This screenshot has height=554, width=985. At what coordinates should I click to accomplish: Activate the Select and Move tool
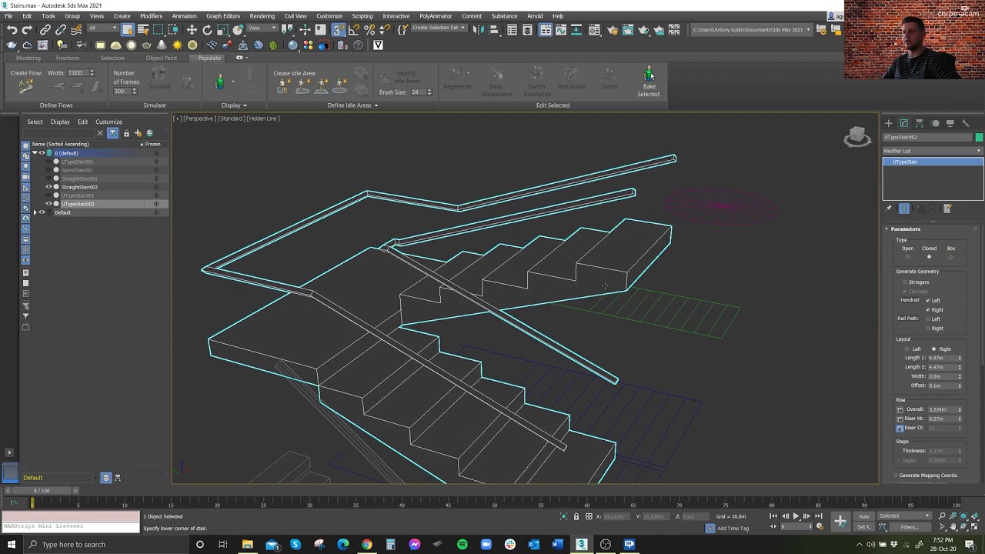pos(192,30)
